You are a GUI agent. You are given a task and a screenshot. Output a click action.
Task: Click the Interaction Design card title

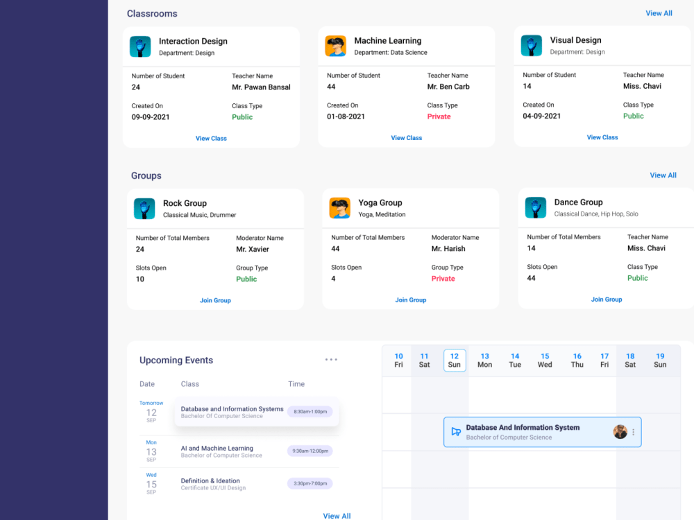click(x=193, y=41)
